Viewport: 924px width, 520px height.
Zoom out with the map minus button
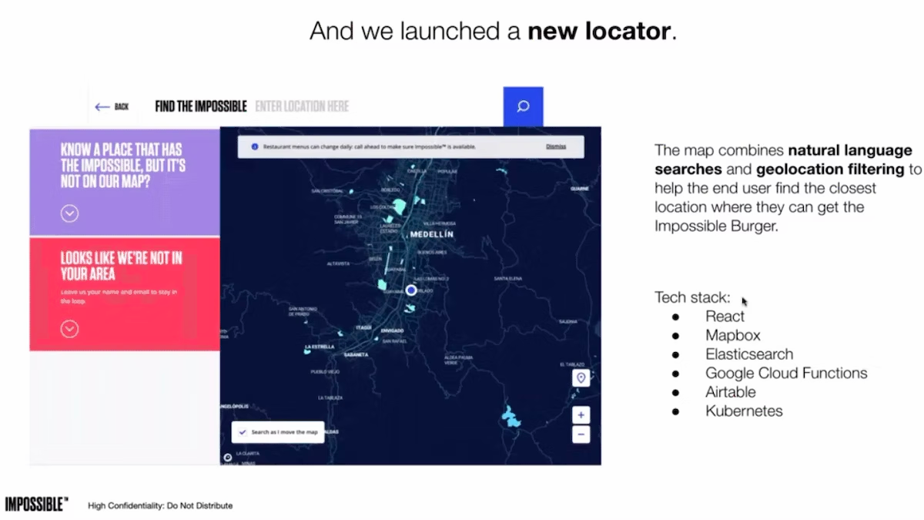(581, 434)
